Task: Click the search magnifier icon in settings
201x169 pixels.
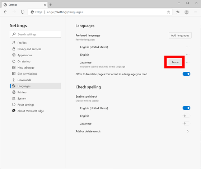Action: [14, 34]
